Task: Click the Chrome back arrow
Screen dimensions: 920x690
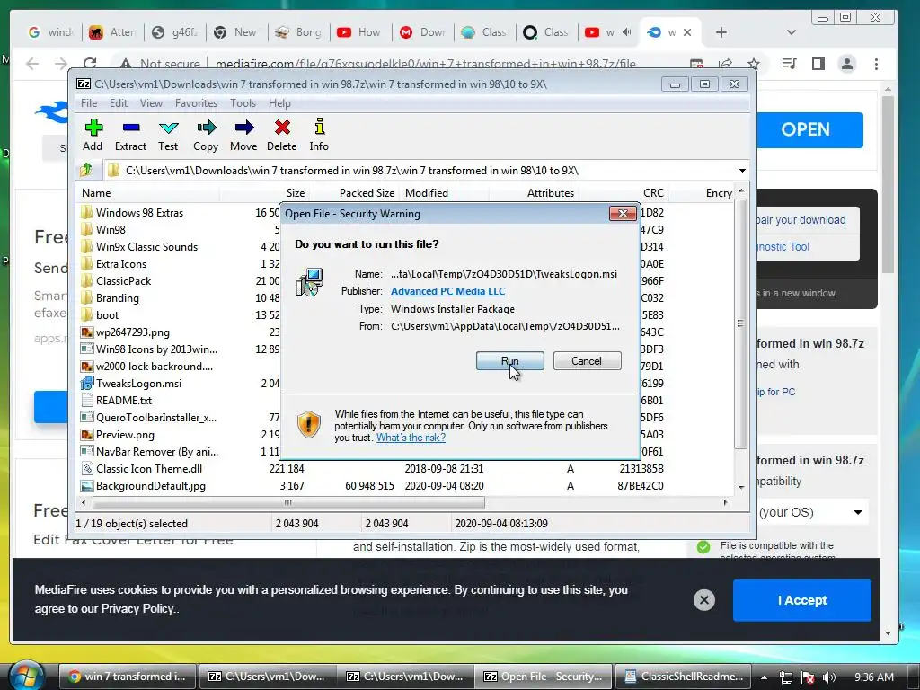Action: point(32,64)
